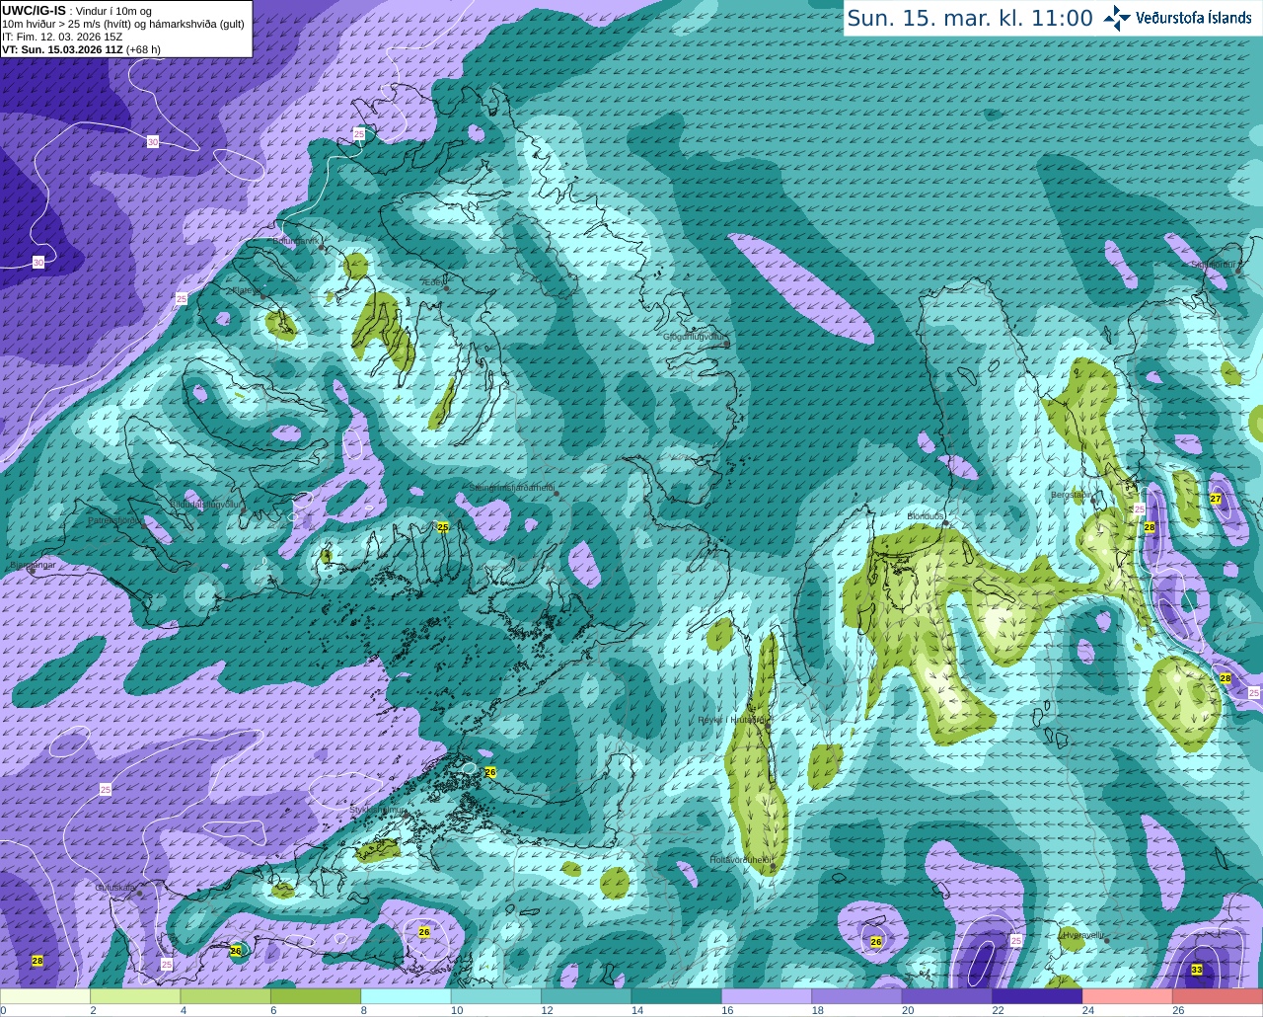This screenshot has width=1263, height=1017.
Task: Select the 22–24 m/s dark indigo swatch
Action: (x=1038, y=996)
